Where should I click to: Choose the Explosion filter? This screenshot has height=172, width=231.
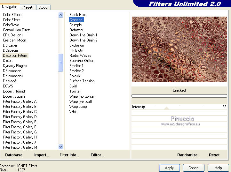[76, 45]
